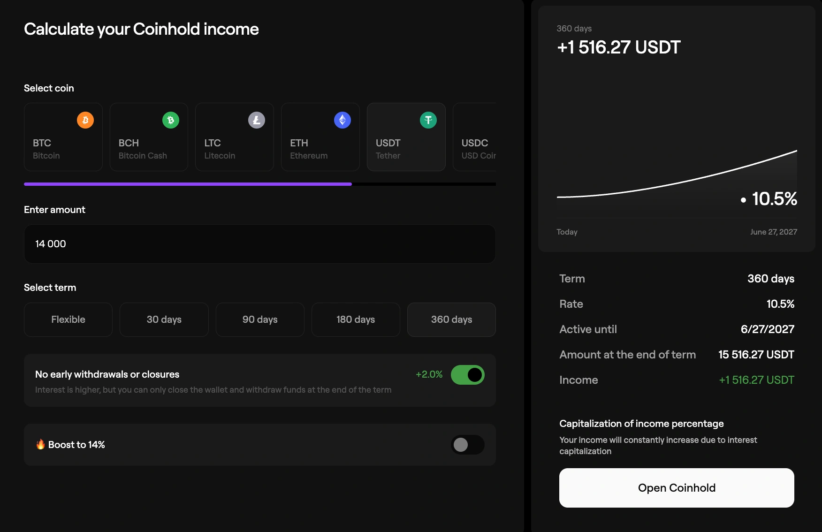Click the +2.0% bonus label

click(429, 374)
